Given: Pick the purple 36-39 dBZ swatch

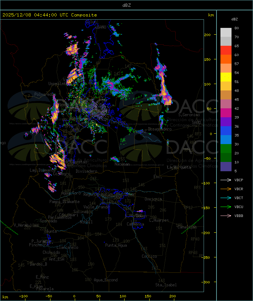Looking at the screenshot, I should [x=226, y=122].
